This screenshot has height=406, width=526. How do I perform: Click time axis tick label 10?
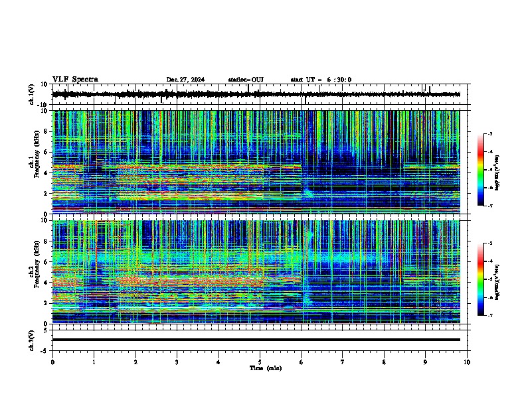[467, 362]
